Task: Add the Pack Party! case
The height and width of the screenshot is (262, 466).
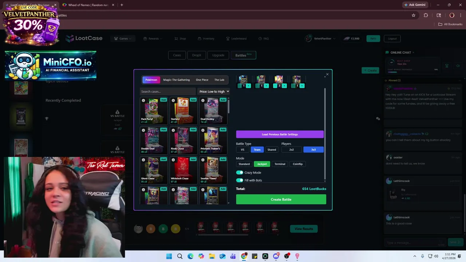Action: point(163,100)
